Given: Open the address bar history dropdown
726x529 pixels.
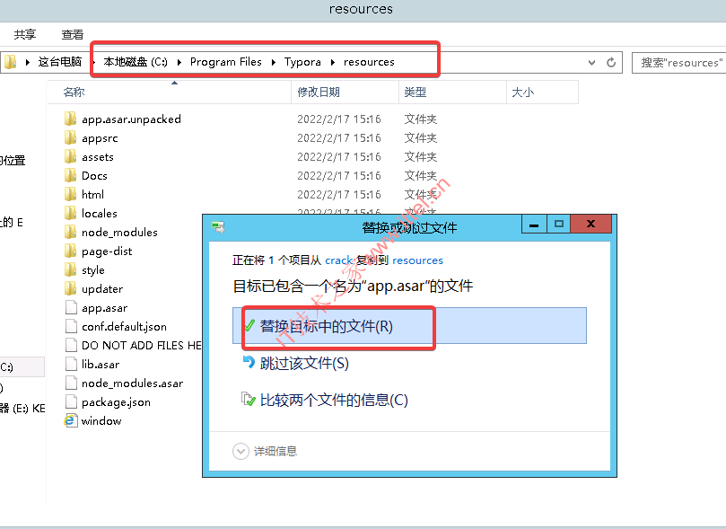Looking at the screenshot, I should click(x=591, y=63).
